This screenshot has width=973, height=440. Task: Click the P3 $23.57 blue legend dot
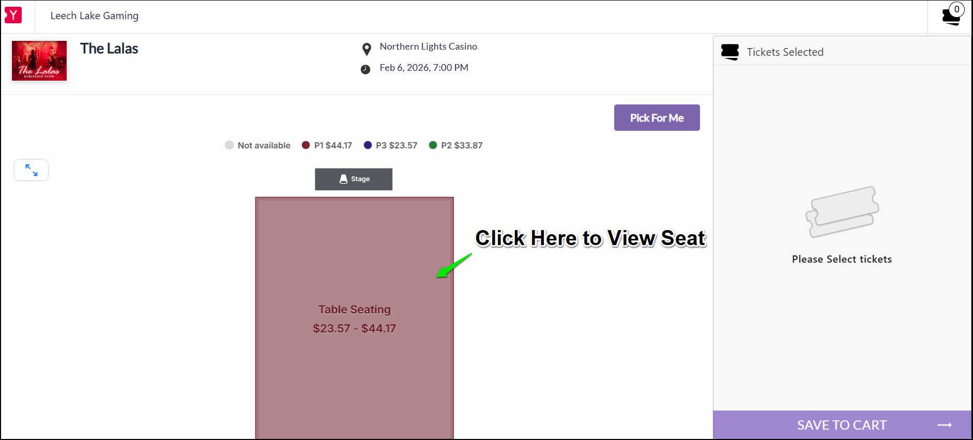pyautogui.click(x=368, y=145)
